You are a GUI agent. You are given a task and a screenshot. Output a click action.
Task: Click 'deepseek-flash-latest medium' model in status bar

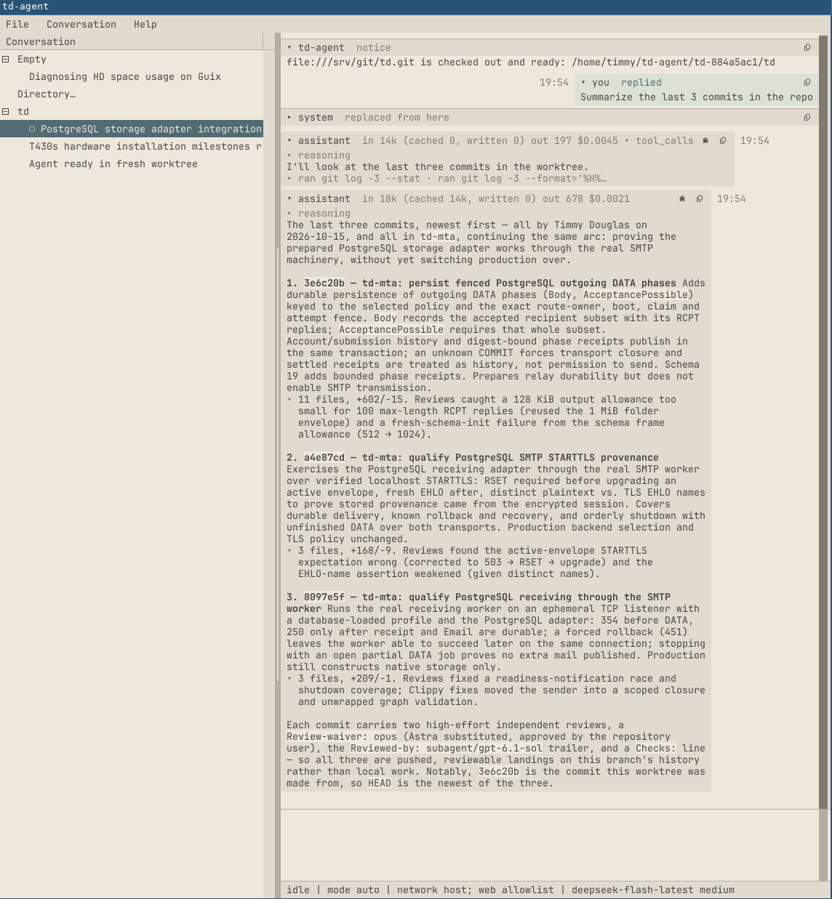click(x=653, y=890)
